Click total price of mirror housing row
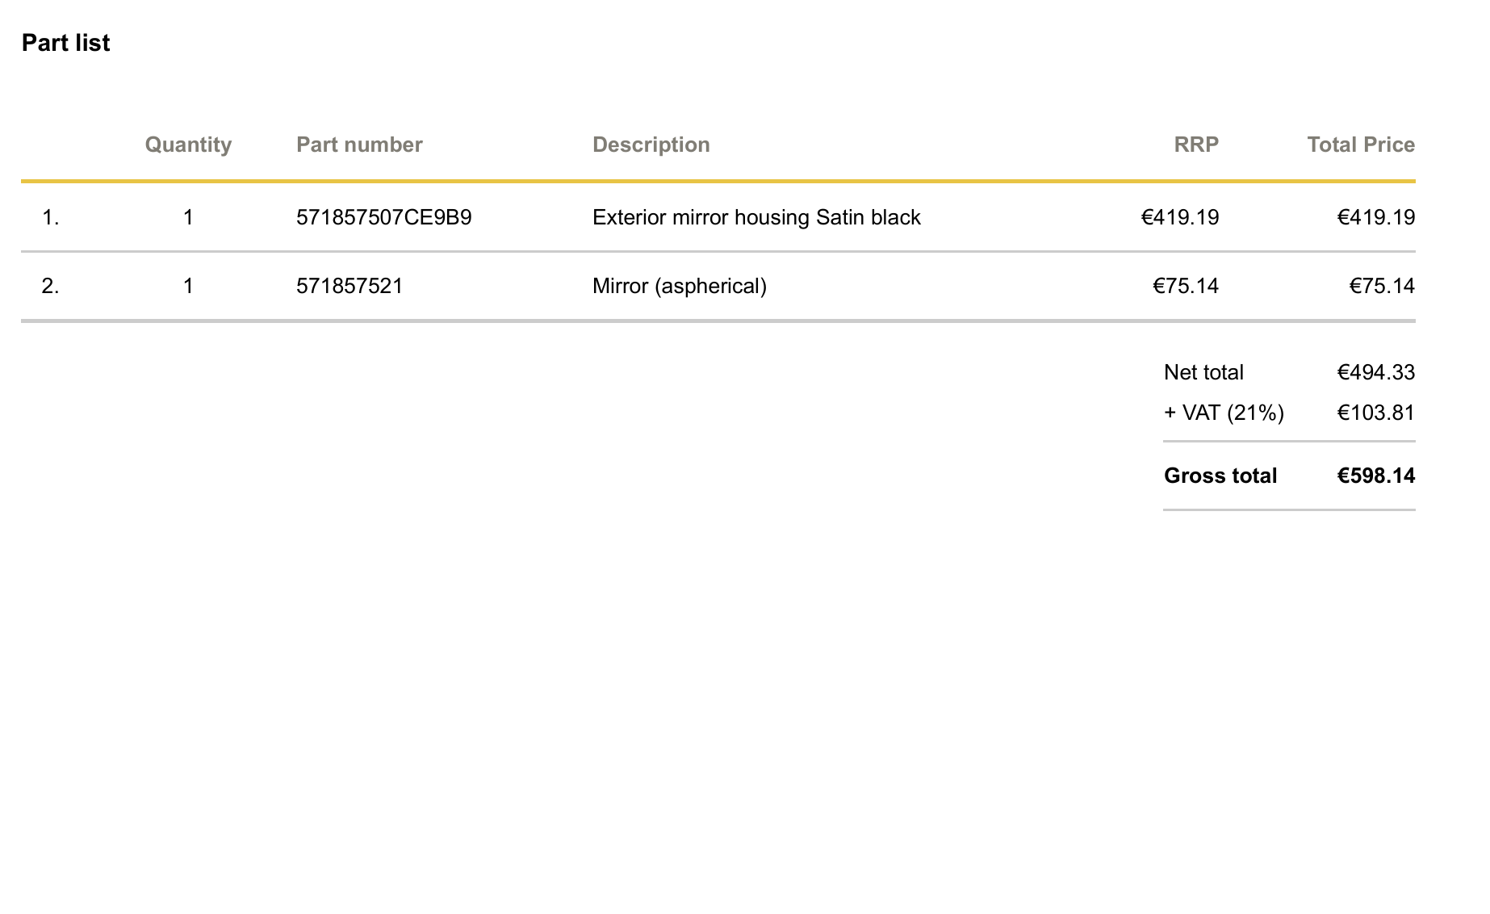The image size is (1490, 914). pos(1376,217)
